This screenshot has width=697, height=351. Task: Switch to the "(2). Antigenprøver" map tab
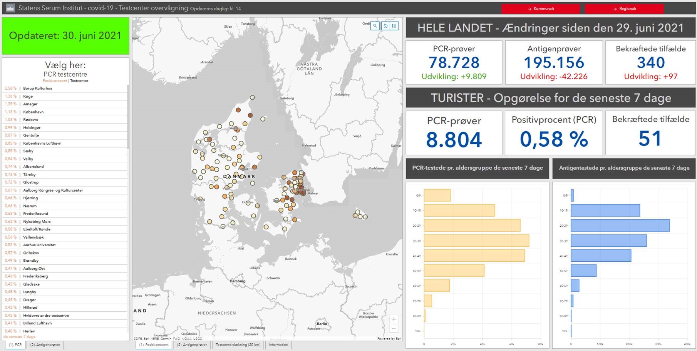(191, 345)
